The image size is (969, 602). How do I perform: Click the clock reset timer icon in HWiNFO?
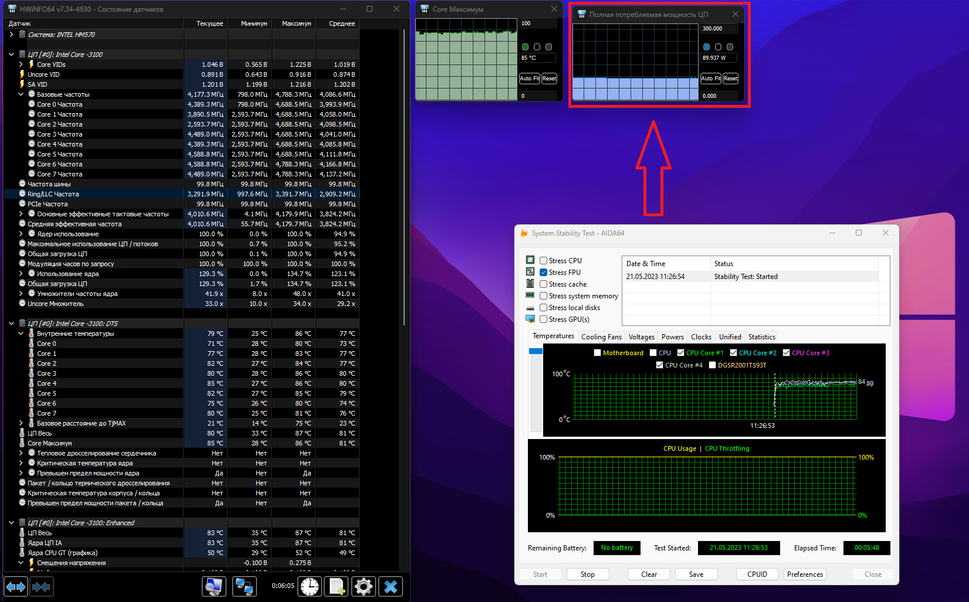point(310,586)
